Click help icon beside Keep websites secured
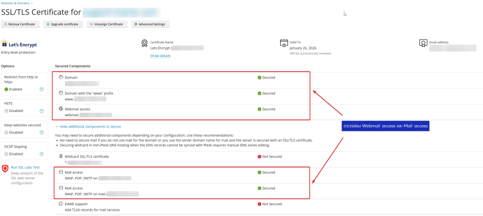Screen dimensions: 483x216 42,133
